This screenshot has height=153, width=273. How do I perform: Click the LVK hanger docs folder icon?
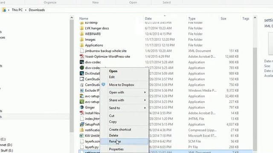(x=81, y=28)
